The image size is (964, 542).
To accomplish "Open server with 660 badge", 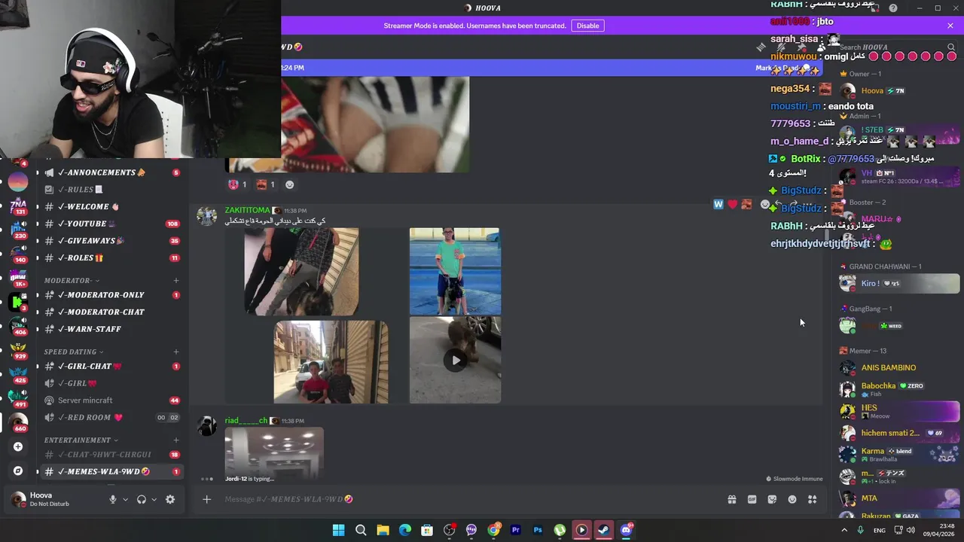I will pyautogui.click(x=18, y=422).
